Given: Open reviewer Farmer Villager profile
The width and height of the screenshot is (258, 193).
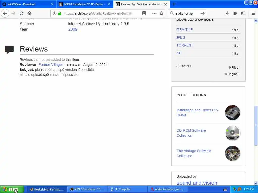Looking at the screenshot, I should [51, 65].
